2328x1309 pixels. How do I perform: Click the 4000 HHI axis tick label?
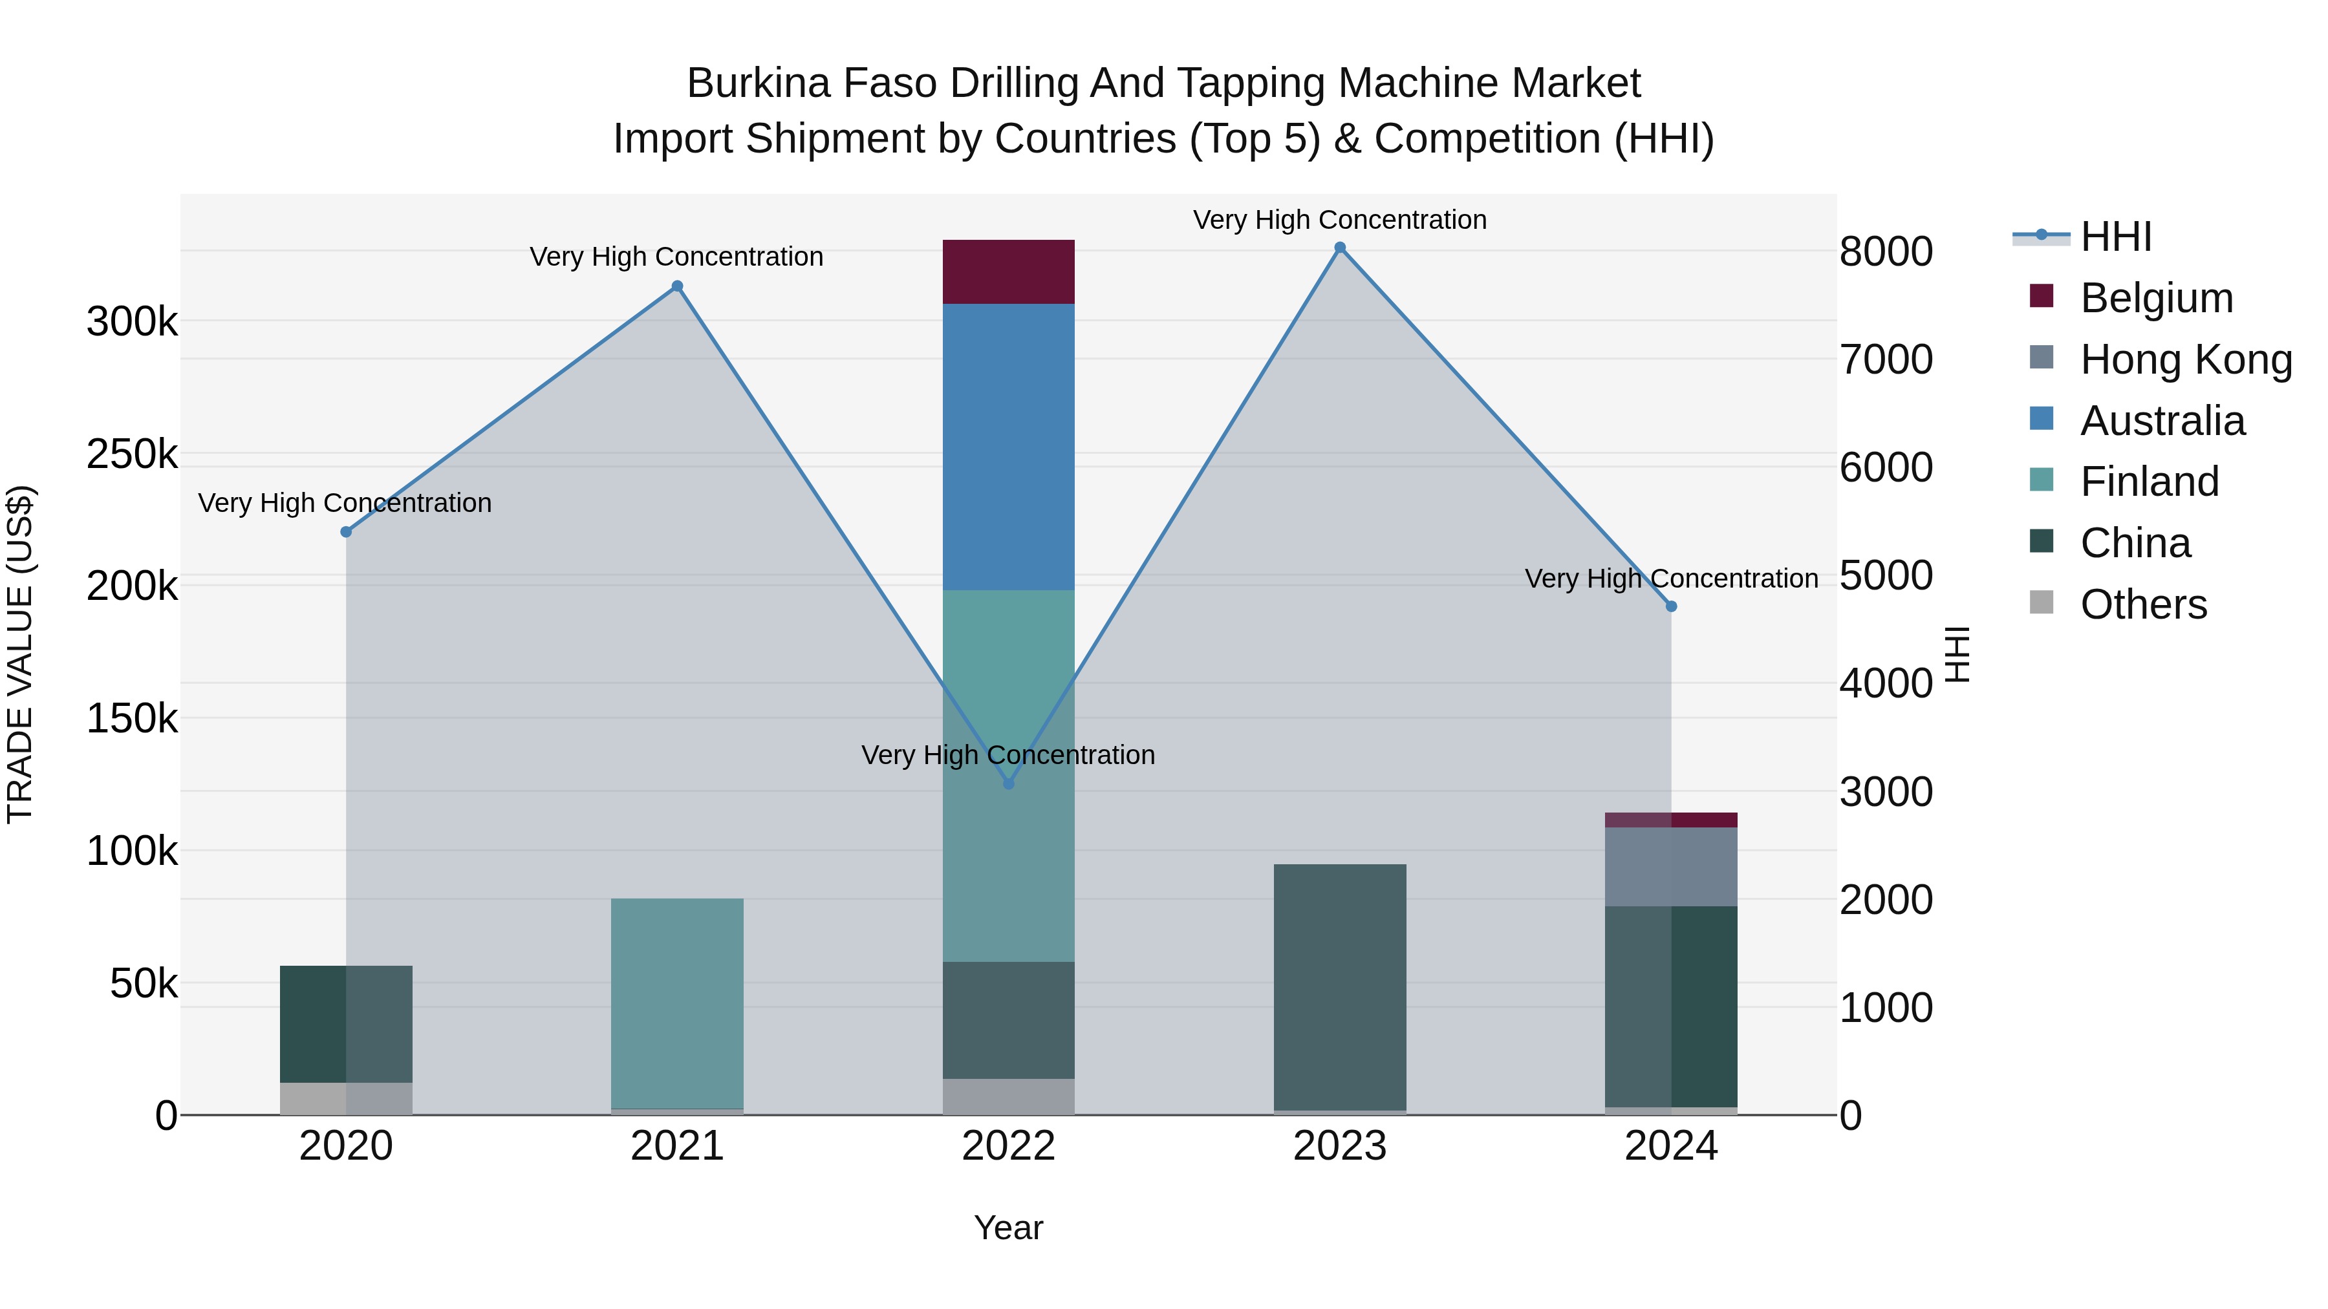pyautogui.click(x=1886, y=683)
